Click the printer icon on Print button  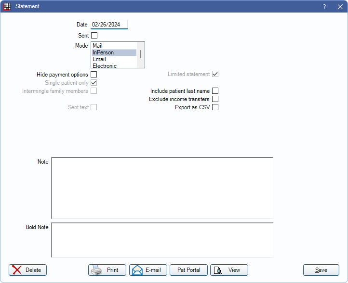tap(96, 270)
